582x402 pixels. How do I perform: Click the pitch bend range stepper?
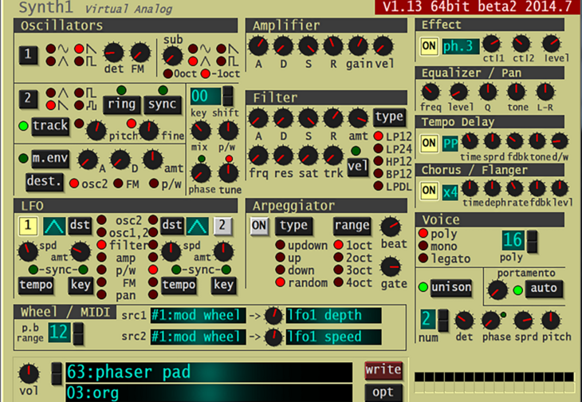pyautogui.click(x=77, y=333)
